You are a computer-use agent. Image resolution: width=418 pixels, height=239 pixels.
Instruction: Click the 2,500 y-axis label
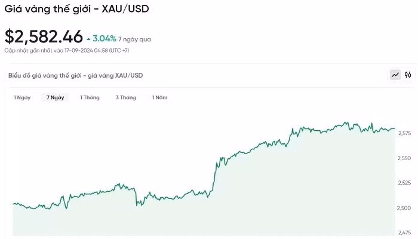coord(404,208)
